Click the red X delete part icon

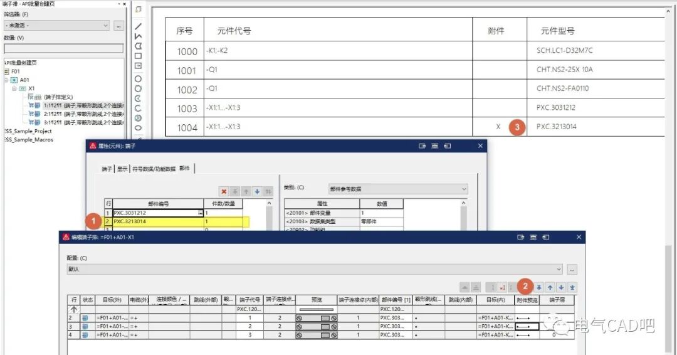click(x=224, y=191)
